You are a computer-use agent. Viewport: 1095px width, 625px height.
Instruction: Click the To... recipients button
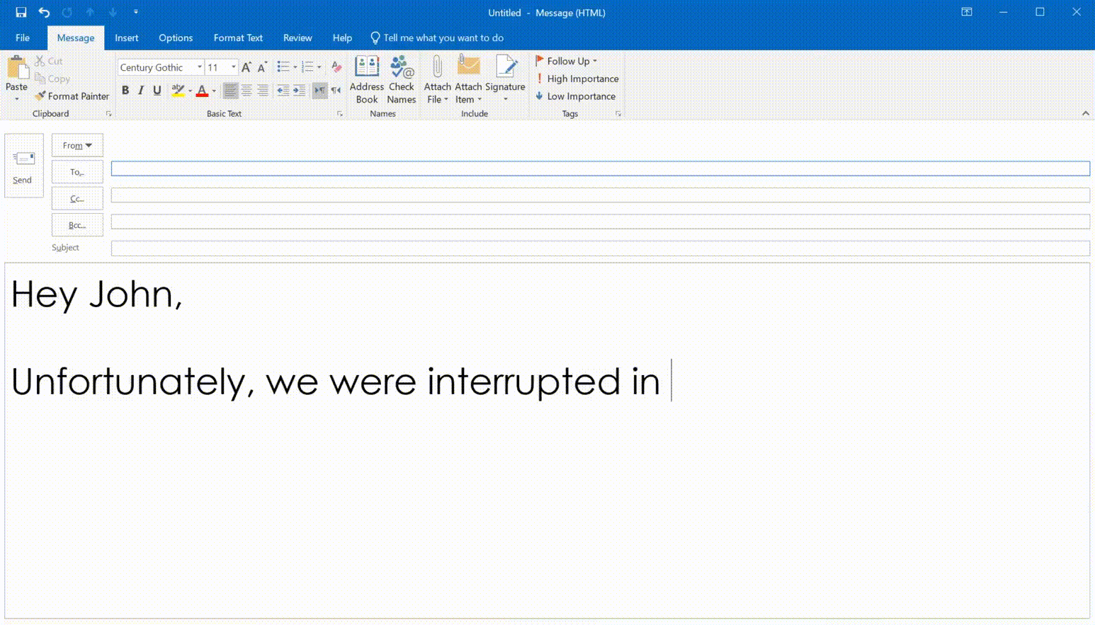coord(77,172)
